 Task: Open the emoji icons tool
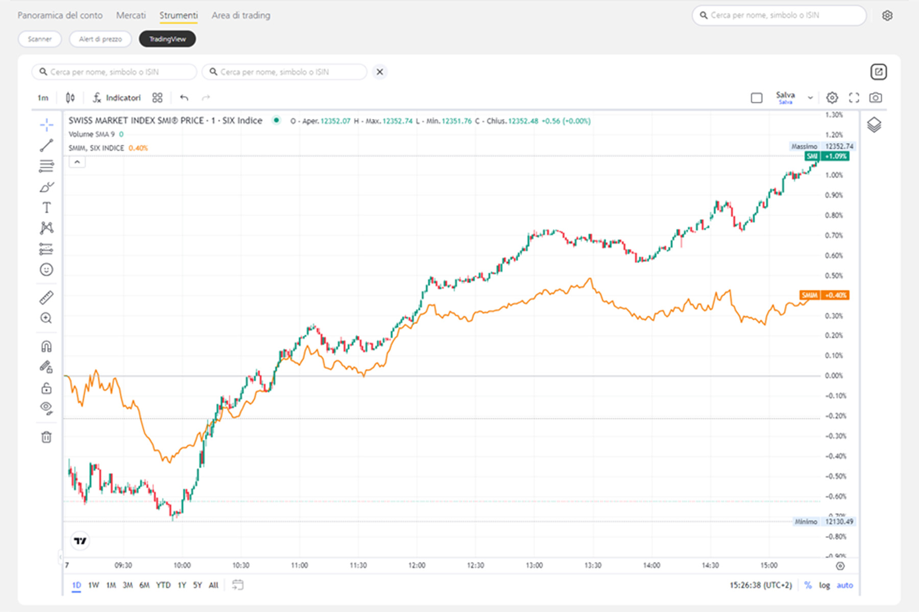46,269
